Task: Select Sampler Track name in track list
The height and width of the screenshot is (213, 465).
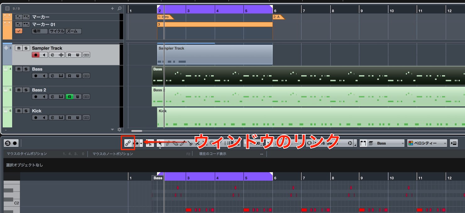Action: pyautogui.click(x=47, y=48)
